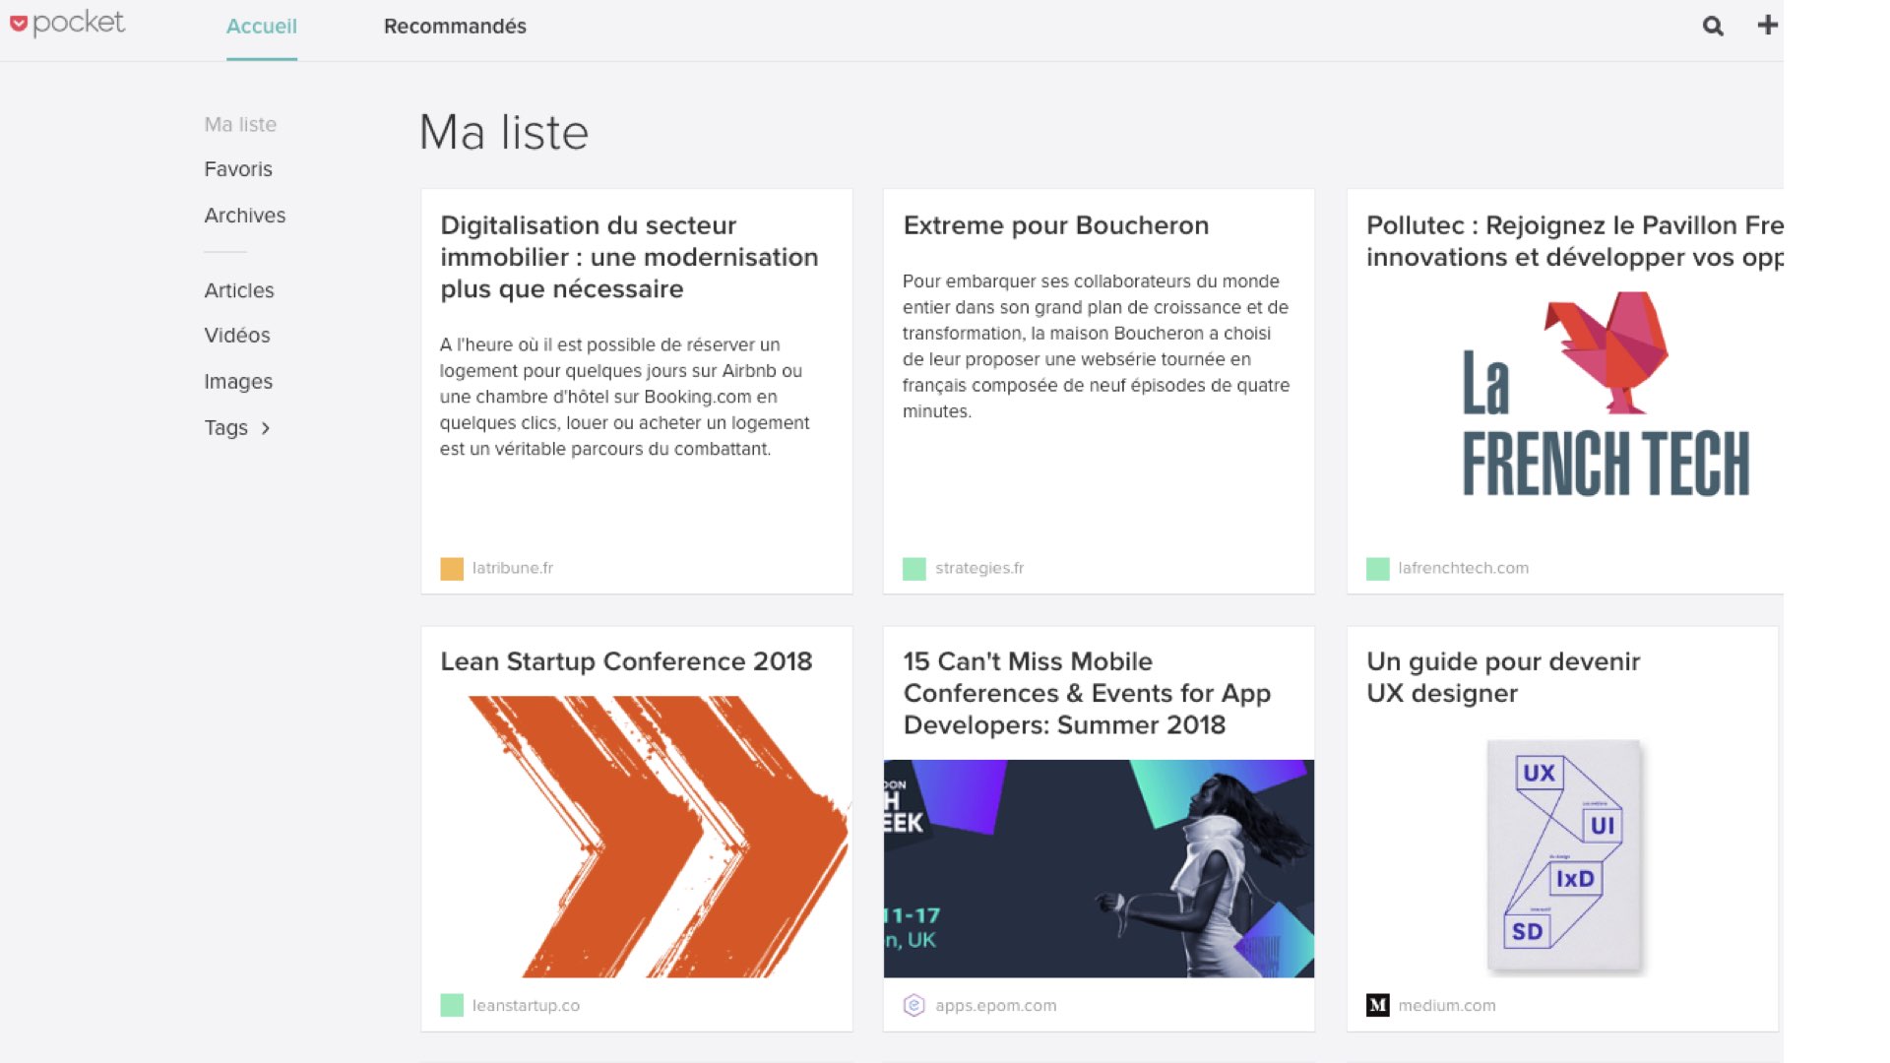Click the lafrenchtech.com source link
Screen dimensions: 1890x1063
pos(1464,568)
